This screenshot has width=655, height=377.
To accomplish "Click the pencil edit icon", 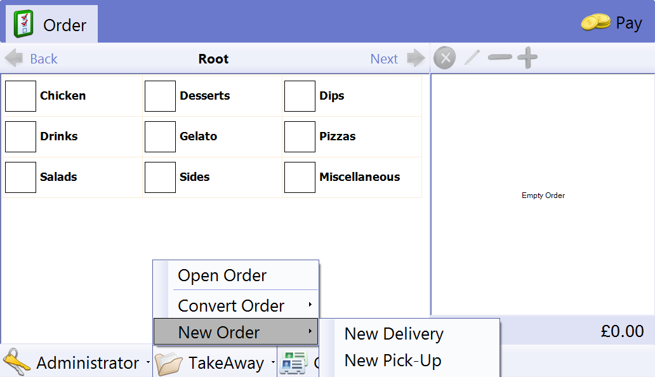I will [472, 58].
